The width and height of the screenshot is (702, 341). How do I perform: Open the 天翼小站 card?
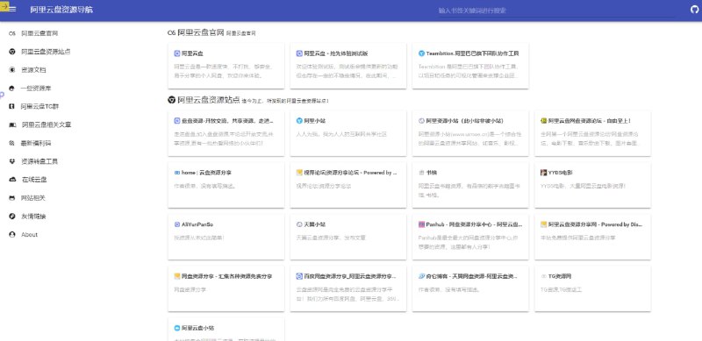pos(347,238)
